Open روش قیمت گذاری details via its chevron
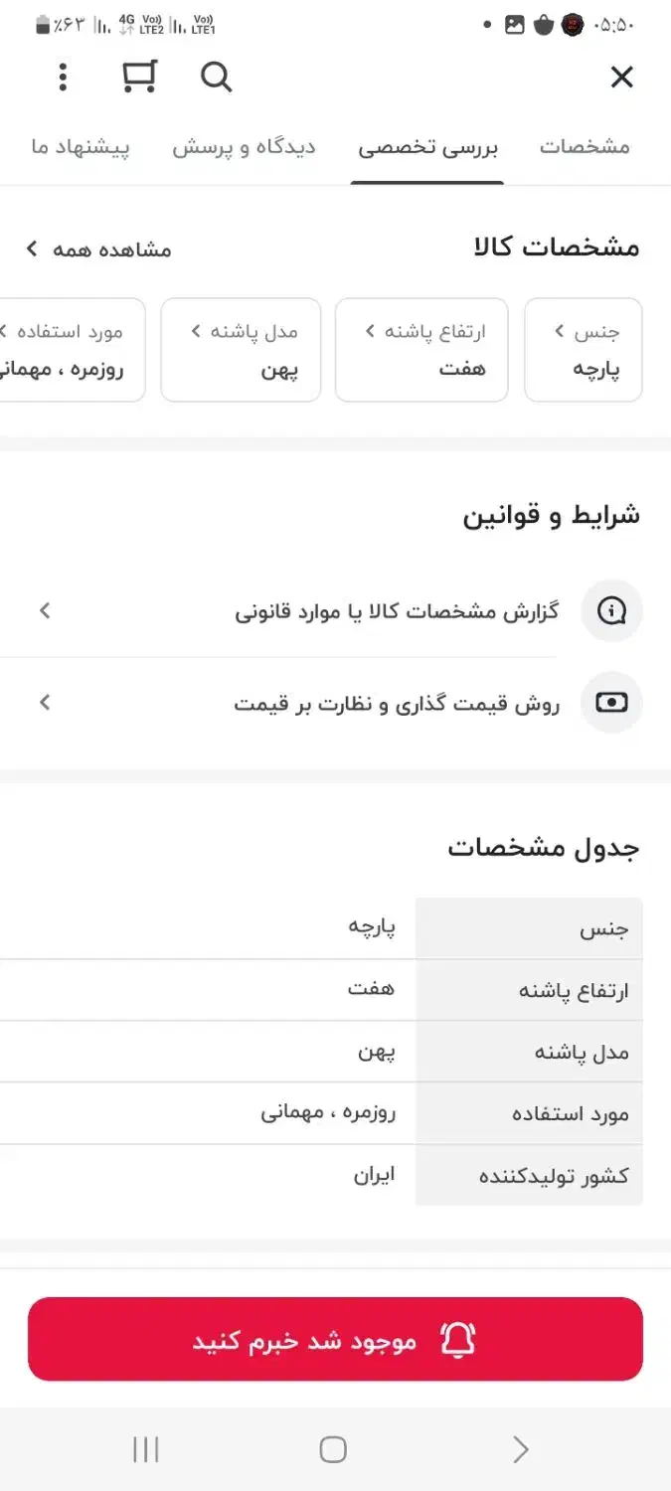 tap(44, 702)
